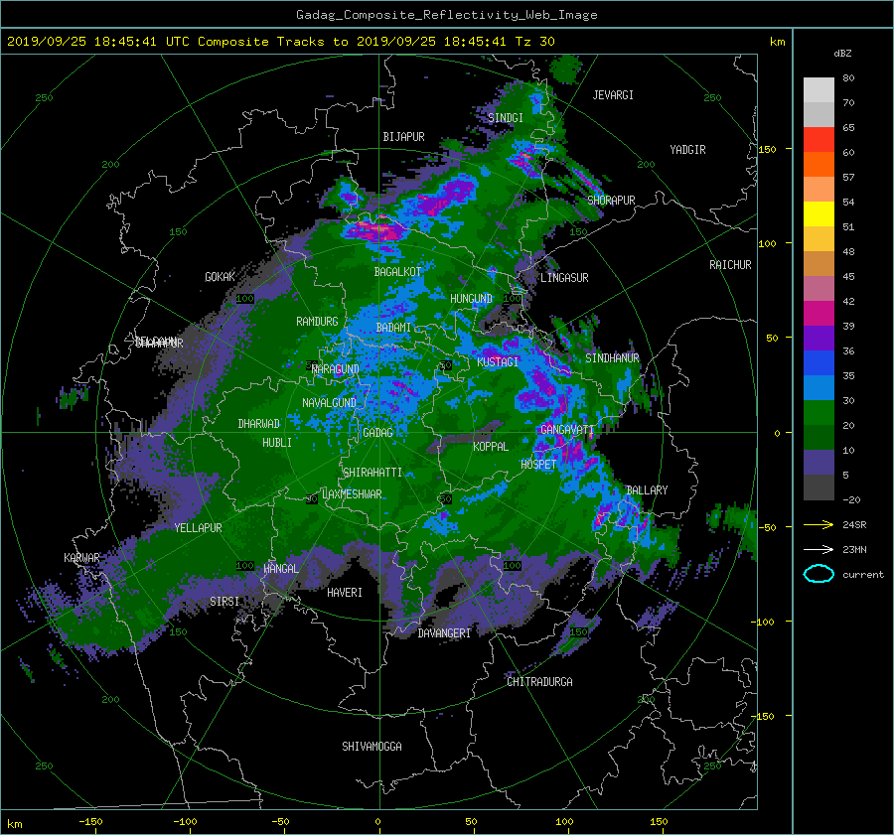Click the yellow 24SR track arrow in legend
Viewport: 894px width, 835px height.
(819, 525)
